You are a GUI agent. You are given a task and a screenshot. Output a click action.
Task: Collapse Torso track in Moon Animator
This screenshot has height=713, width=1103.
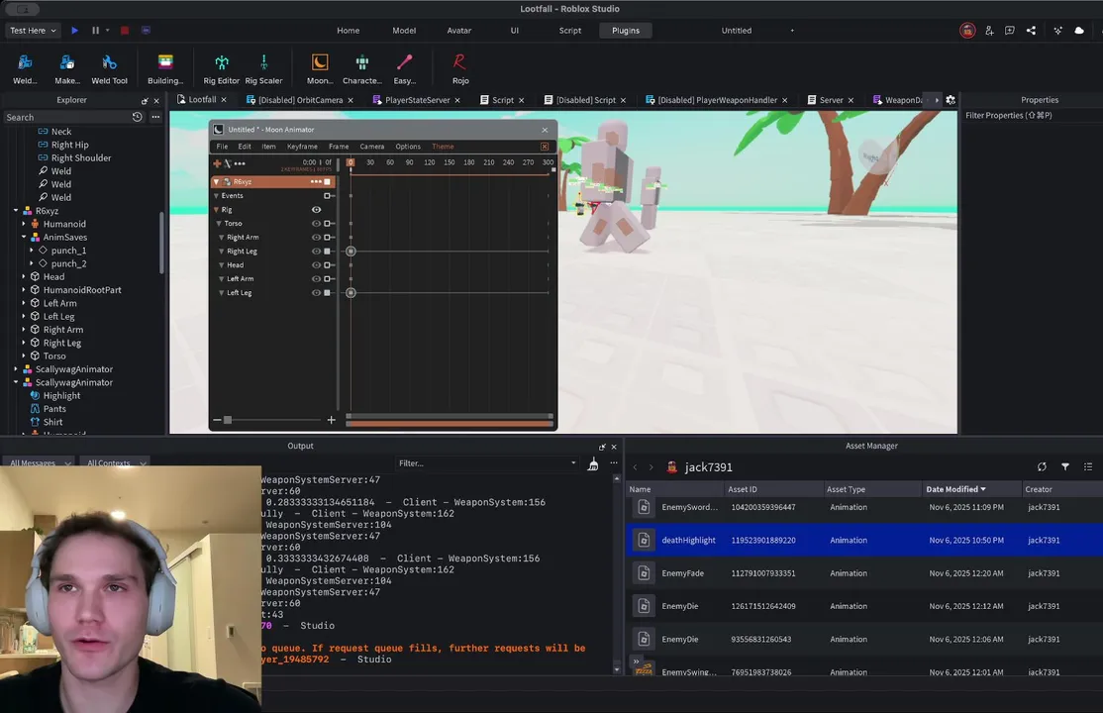pos(220,223)
